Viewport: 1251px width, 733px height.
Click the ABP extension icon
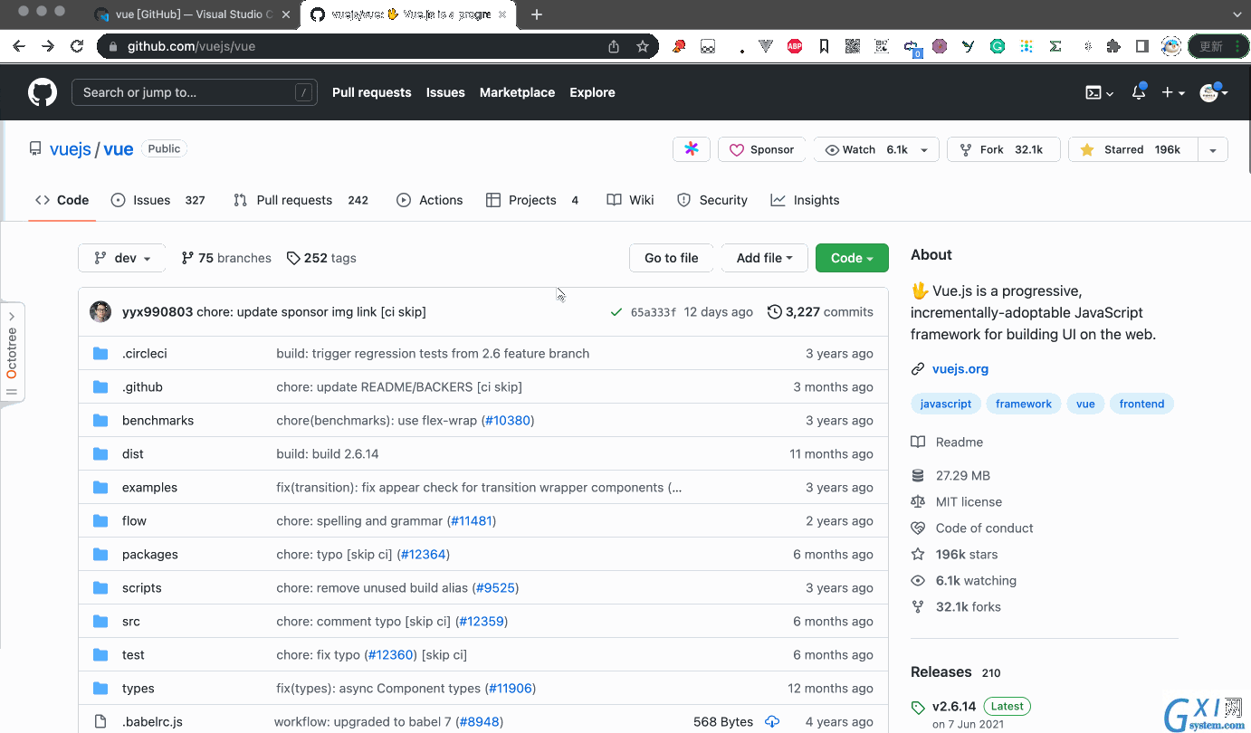pos(795,46)
